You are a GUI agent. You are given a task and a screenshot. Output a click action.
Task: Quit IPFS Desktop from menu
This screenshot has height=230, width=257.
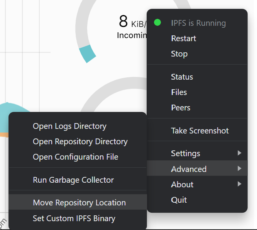[179, 200]
